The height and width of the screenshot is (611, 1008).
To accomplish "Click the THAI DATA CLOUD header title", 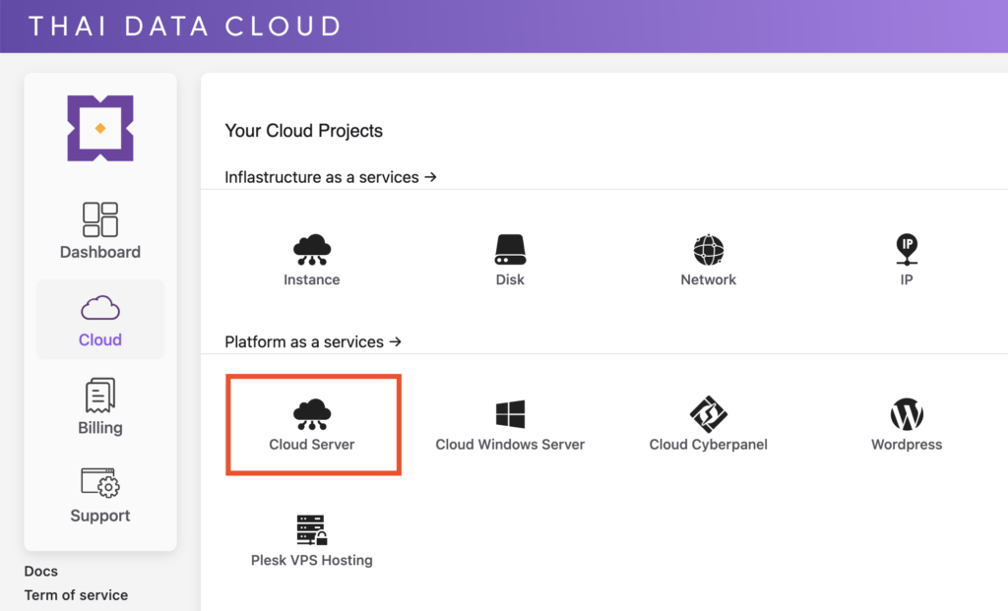I will (x=186, y=27).
